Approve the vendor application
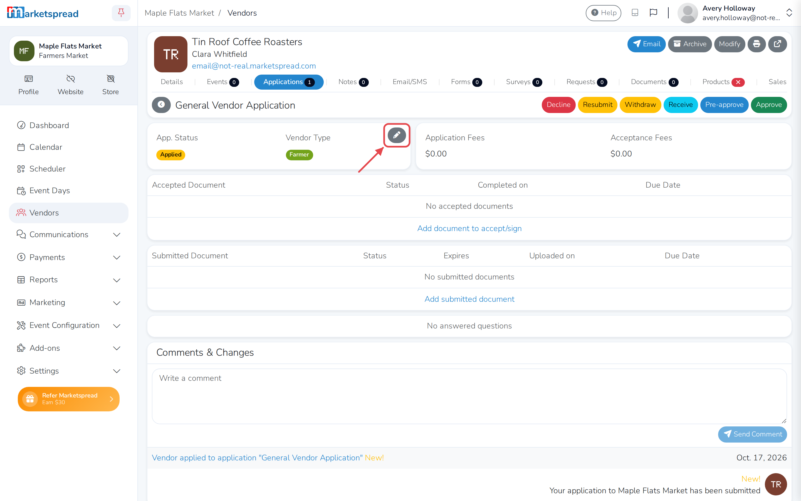Viewport: 801px width, 501px height. (x=768, y=105)
